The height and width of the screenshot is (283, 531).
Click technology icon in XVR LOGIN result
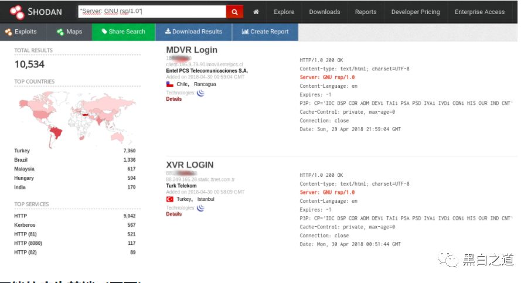pyautogui.click(x=200, y=208)
